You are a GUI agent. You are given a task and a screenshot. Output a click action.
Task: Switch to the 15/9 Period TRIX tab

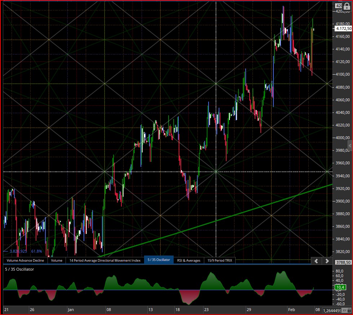220,261
